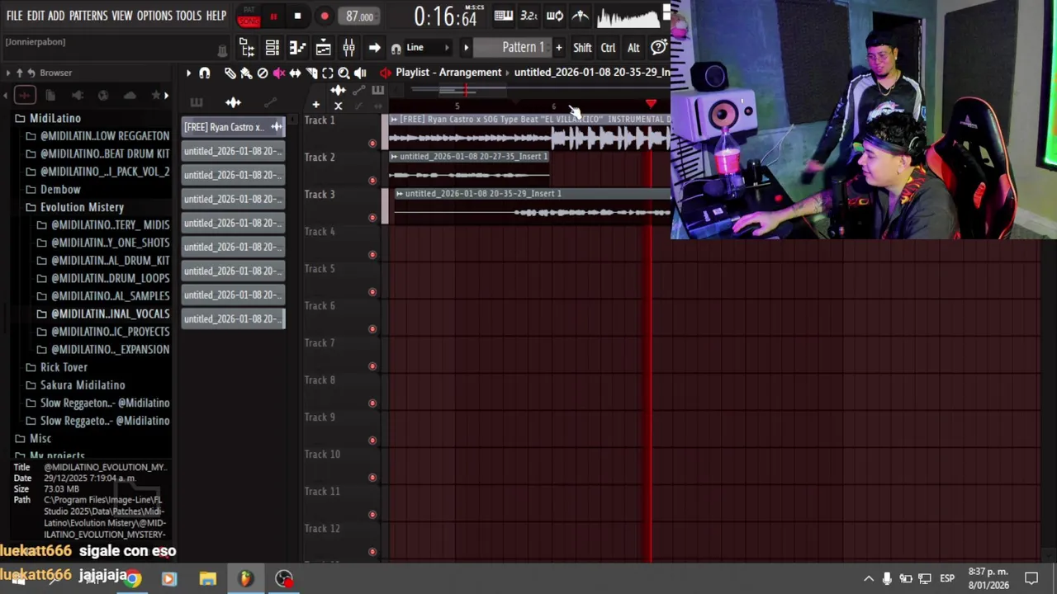Add a new track with plus icon
This screenshot has height=594, width=1057.
point(315,105)
